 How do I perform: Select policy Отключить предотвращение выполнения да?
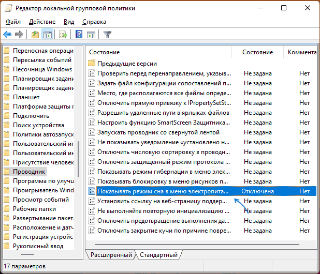[164, 221]
